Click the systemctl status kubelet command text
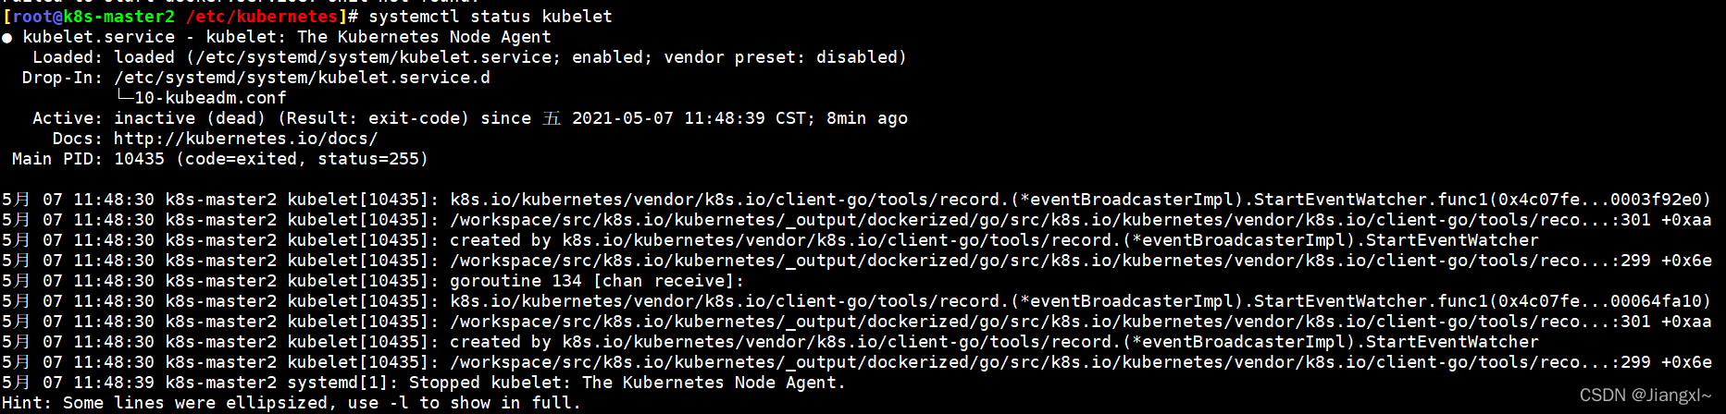Image resolution: width=1726 pixels, height=414 pixels. (x=490, y=17)
